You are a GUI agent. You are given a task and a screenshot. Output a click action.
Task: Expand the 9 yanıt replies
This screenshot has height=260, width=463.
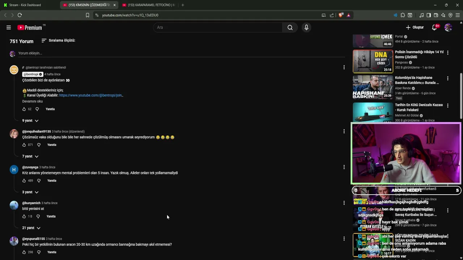pyautogui.click(x=30, y=121)
